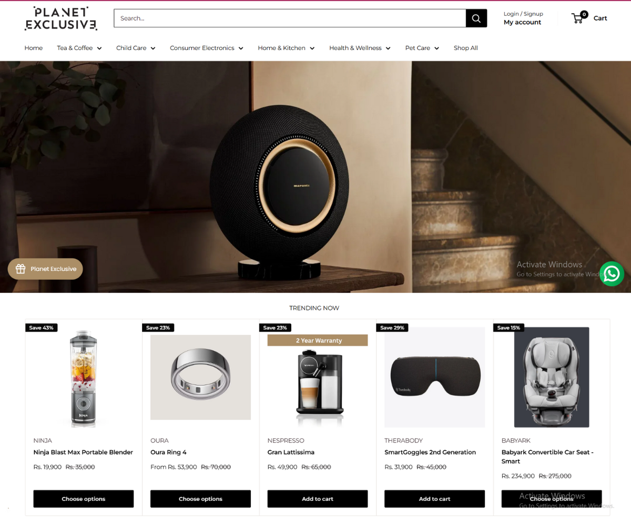Screen dimensions: 631x526
Task: Click the Planet Exclusive gift rewards button
Action: click(45, 269)
